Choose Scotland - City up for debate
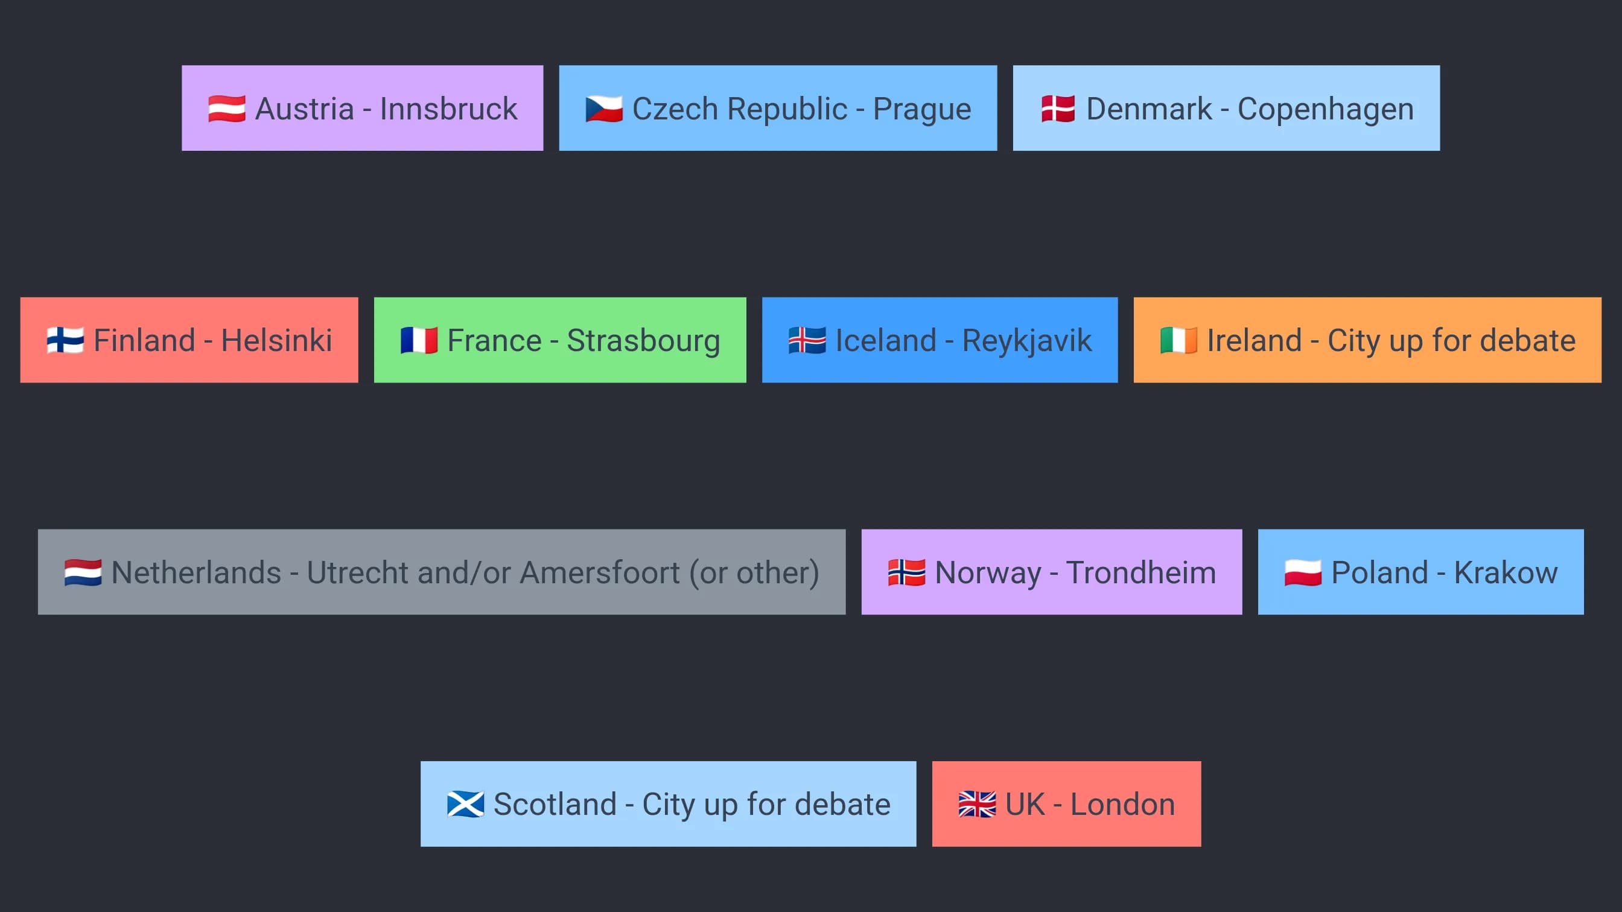The image size is (1622, 912). (669, 804)
